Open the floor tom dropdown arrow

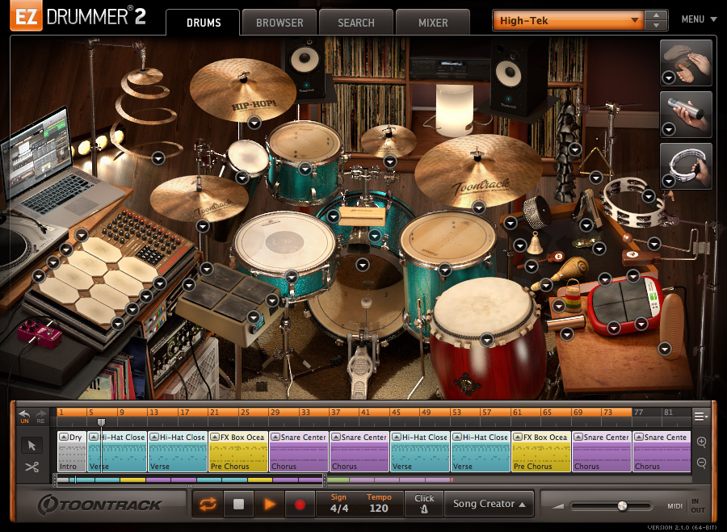(444, 270)
